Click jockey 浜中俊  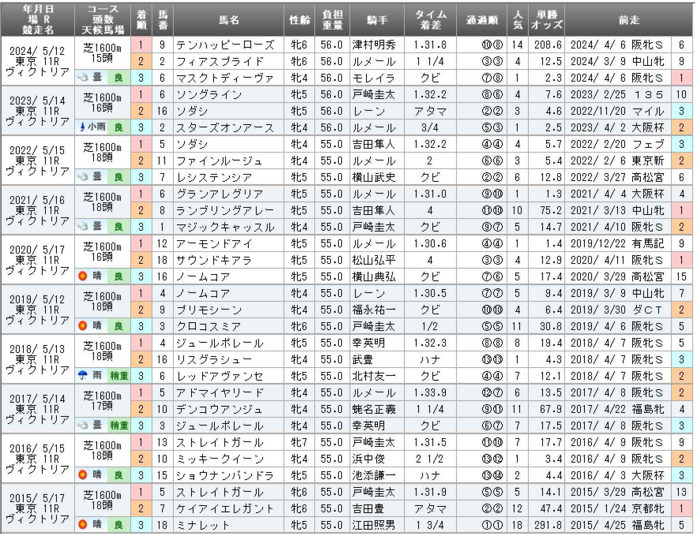[369, 459]
